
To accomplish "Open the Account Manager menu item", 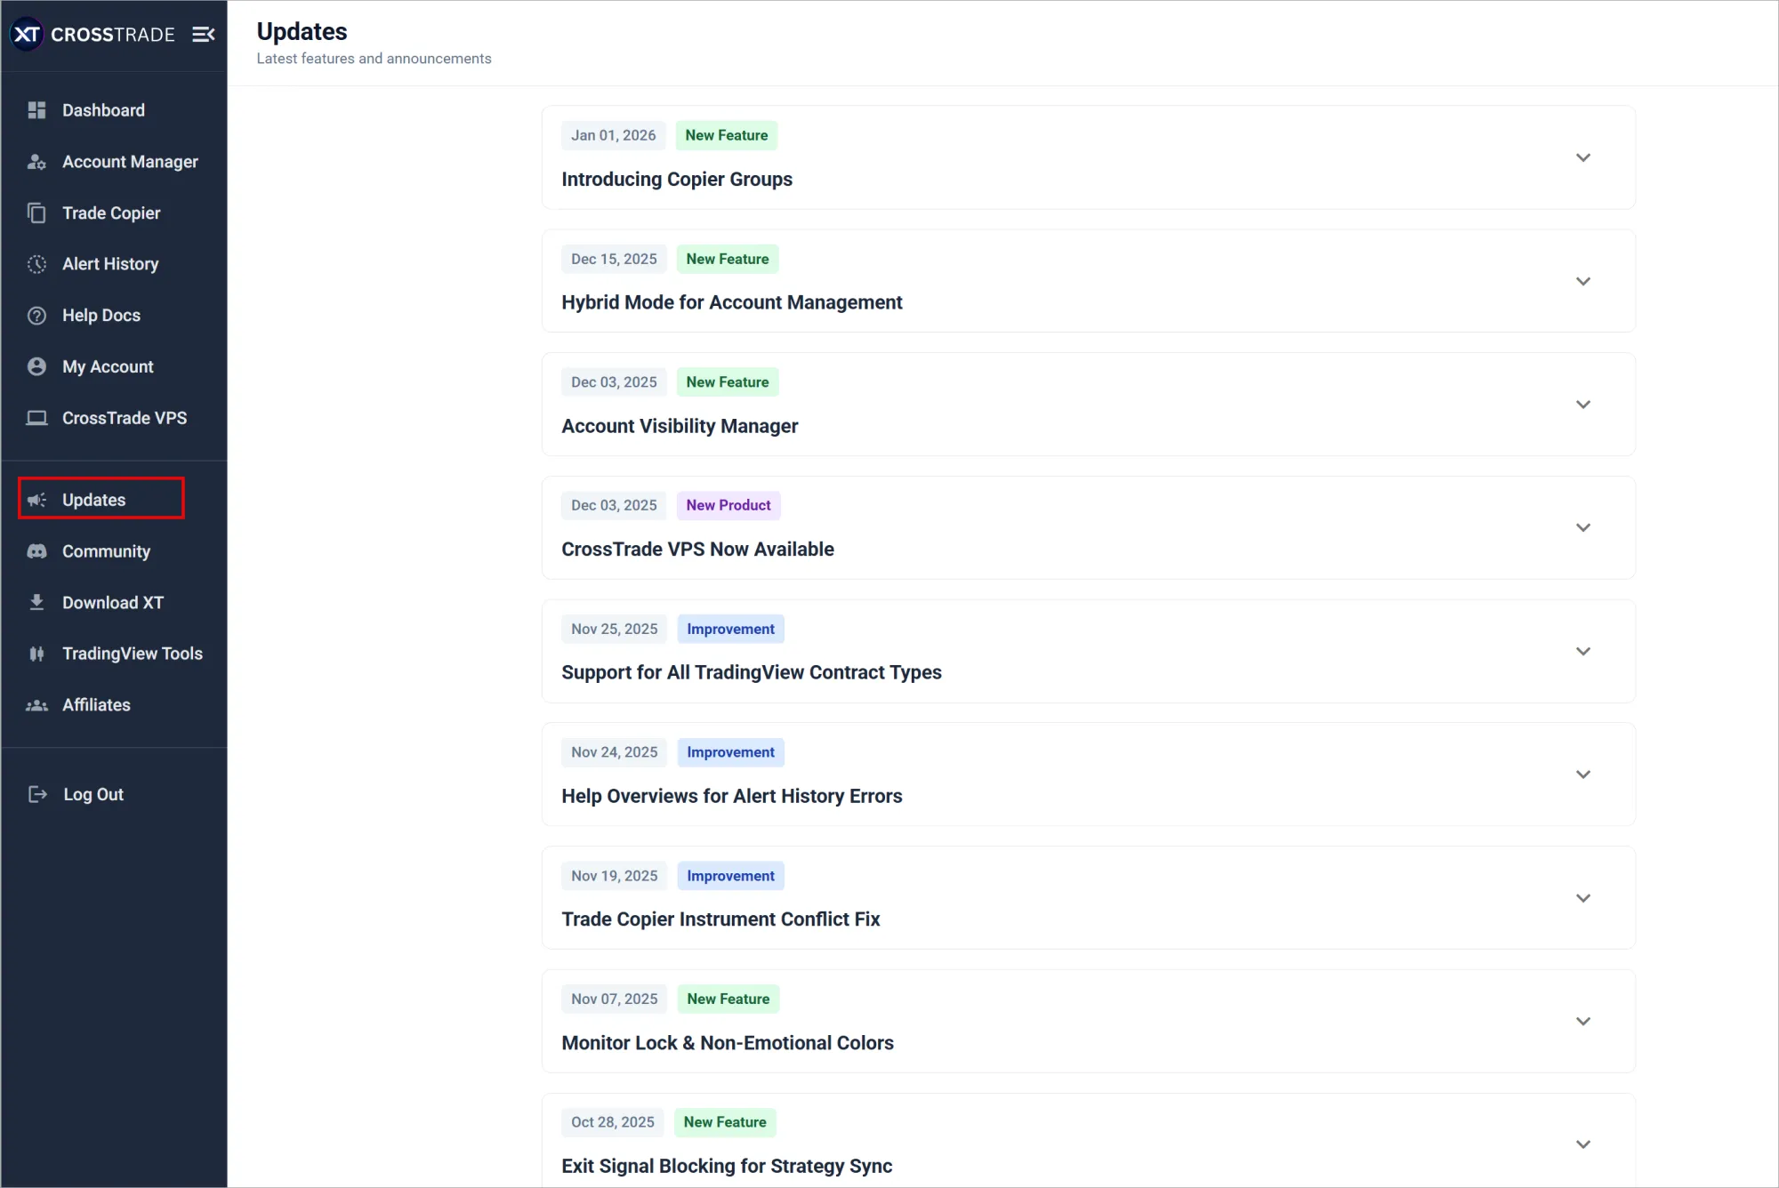I will tap(130, 162).
